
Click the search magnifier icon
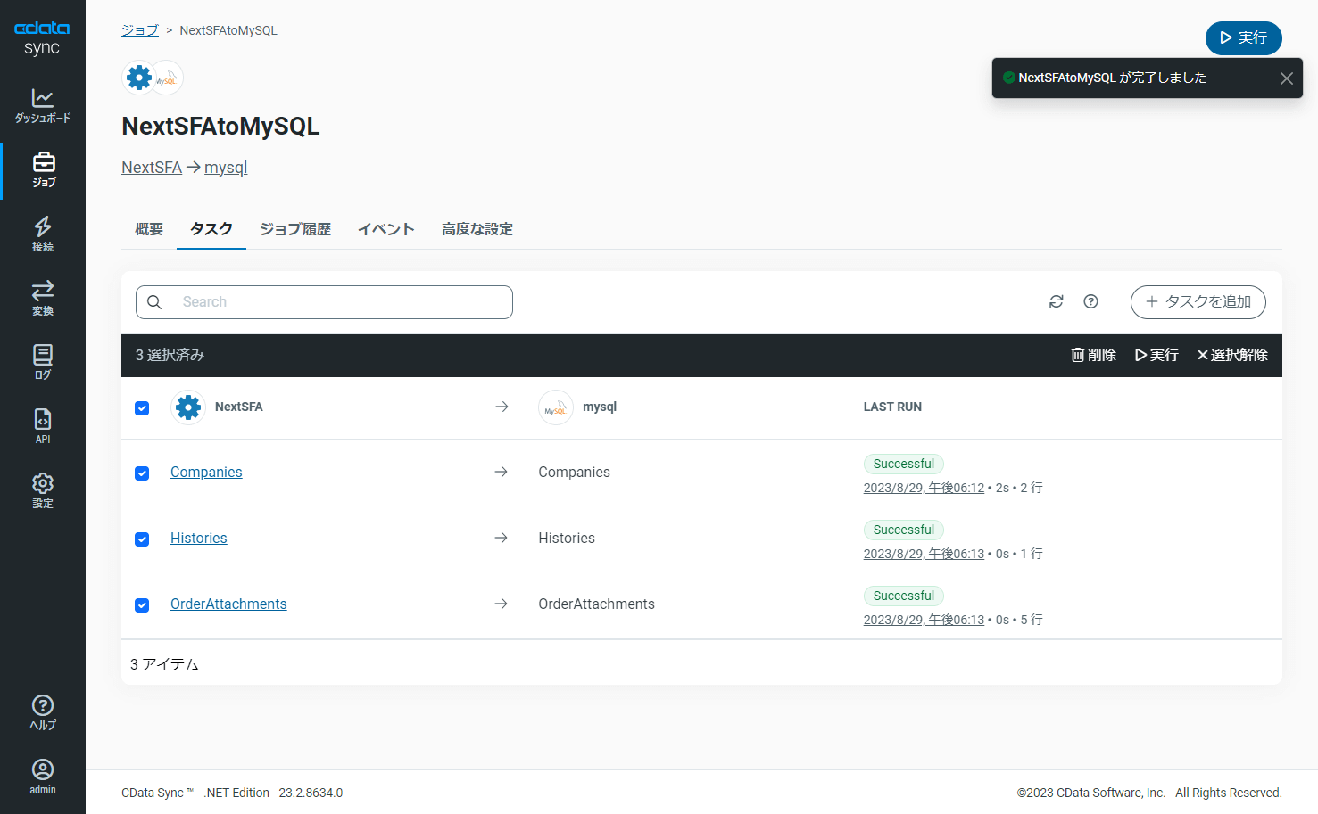pyautogui.click(x=154, y=302)
